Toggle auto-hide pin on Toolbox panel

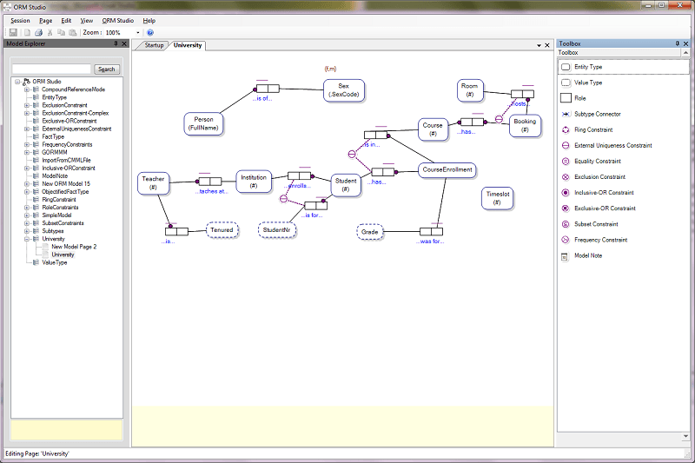click(678, 43)
